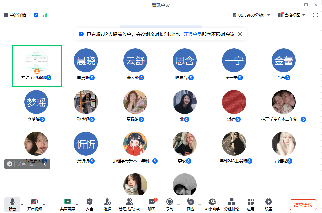Click the red 结束会议 button
The width and height of the screenshot is (322, 213).
click(x=303, y=205)
